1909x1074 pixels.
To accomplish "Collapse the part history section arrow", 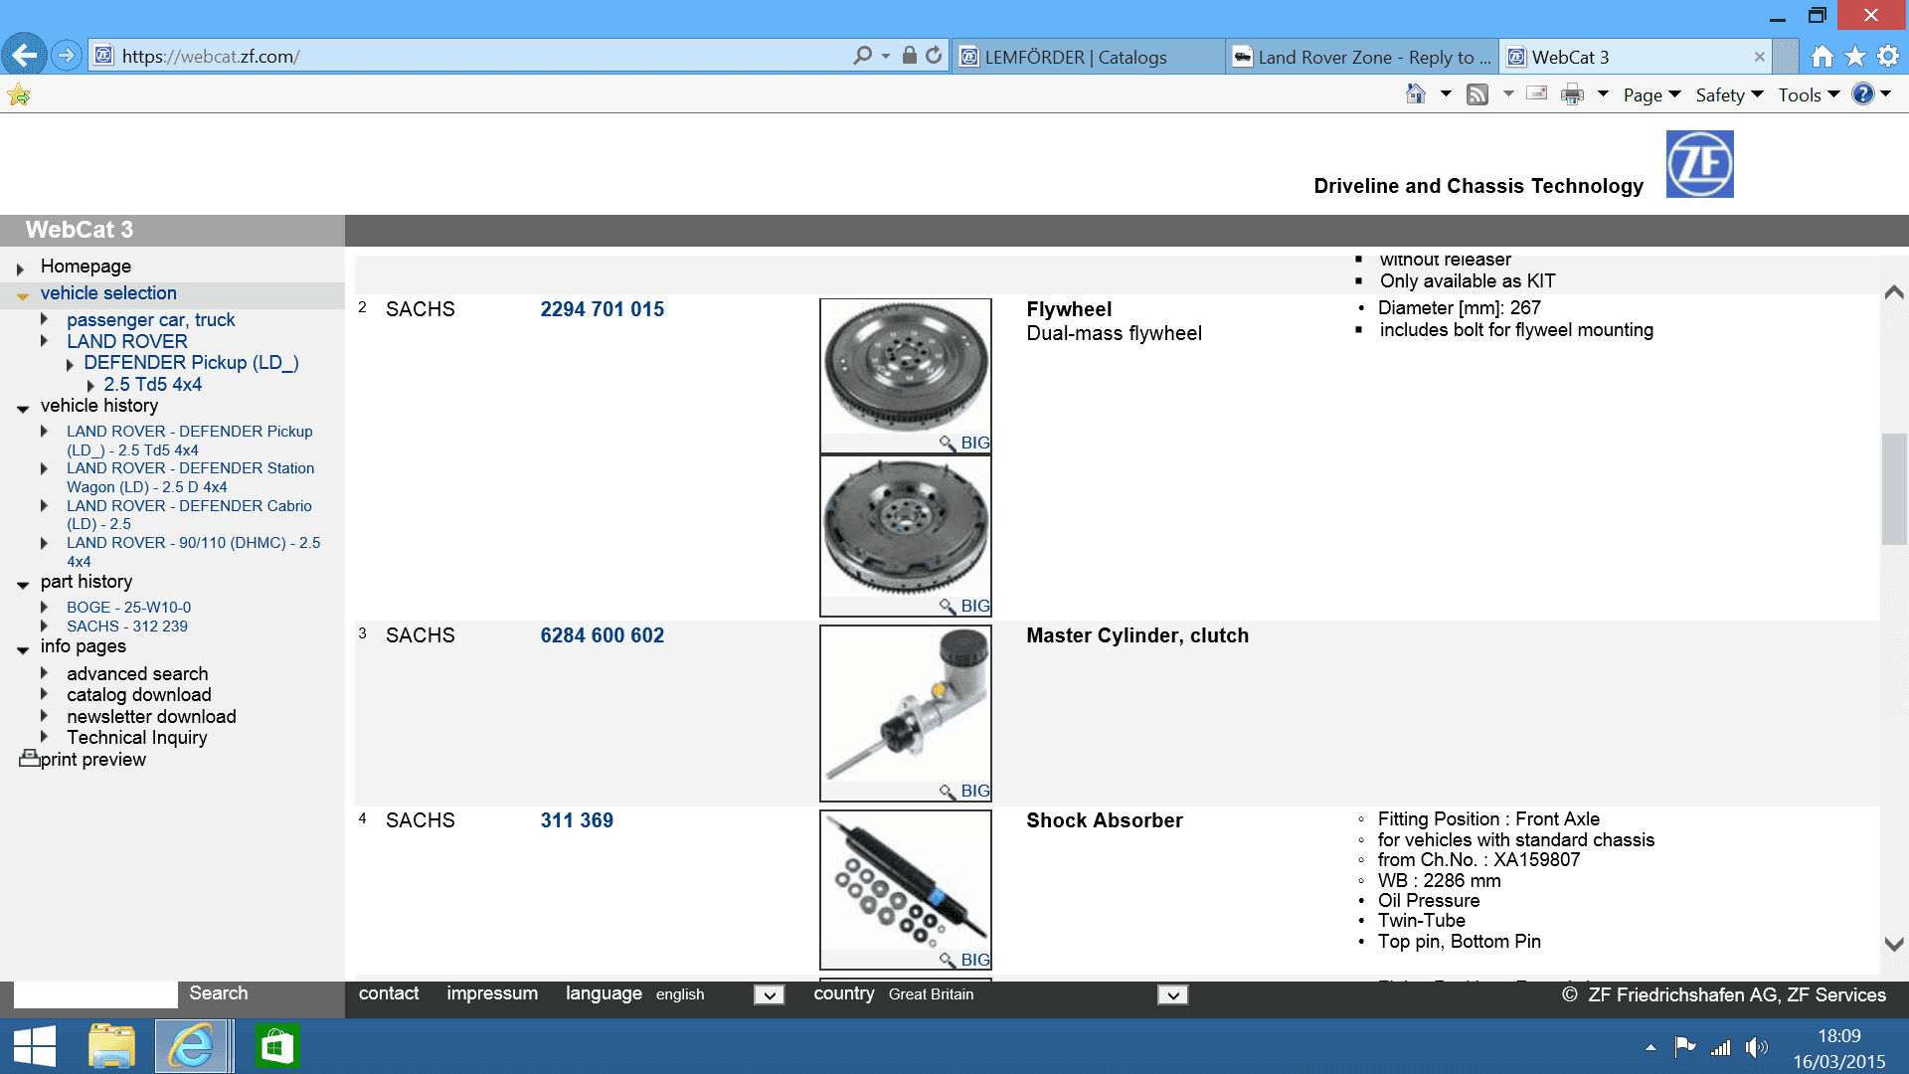I will 22,584.
